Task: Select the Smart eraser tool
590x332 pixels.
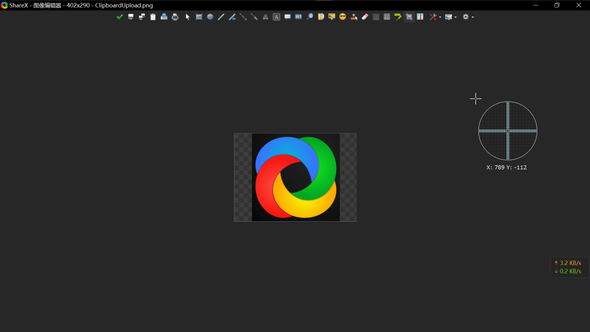Action: 364,17
